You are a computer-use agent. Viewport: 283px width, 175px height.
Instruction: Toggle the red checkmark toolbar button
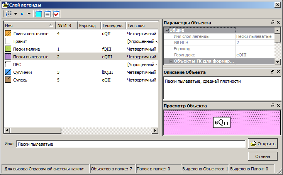56,14
